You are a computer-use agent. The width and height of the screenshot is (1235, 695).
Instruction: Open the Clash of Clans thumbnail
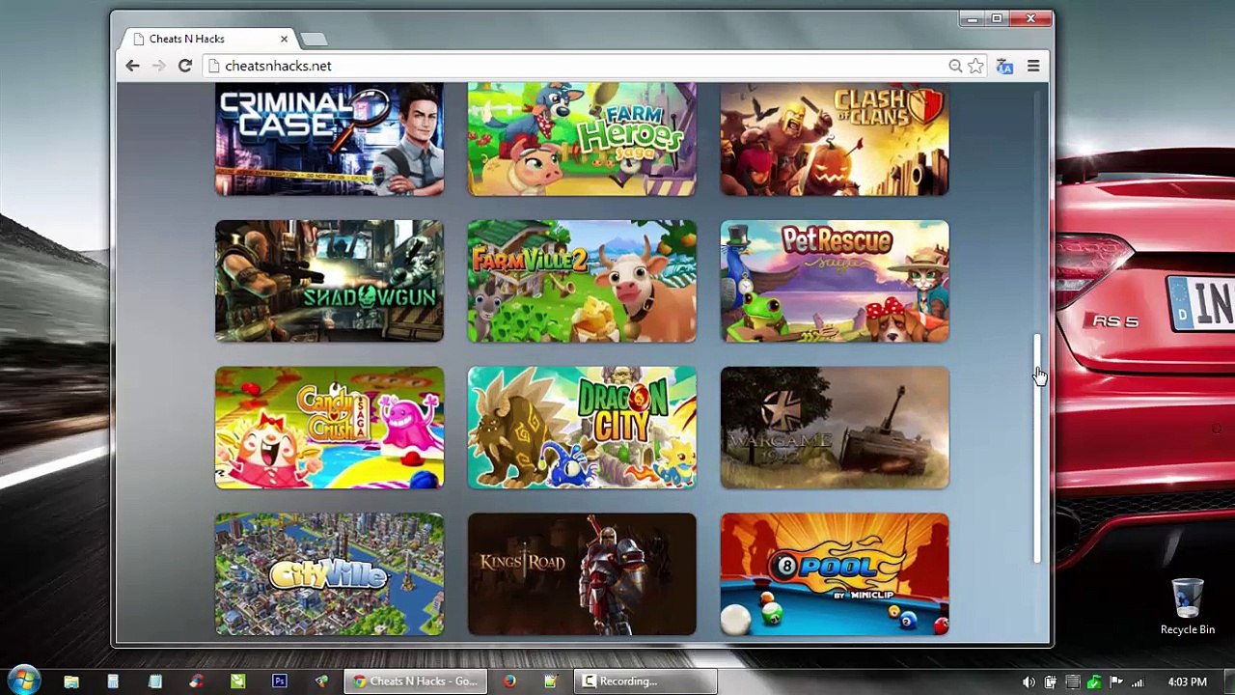pos(835,139)
